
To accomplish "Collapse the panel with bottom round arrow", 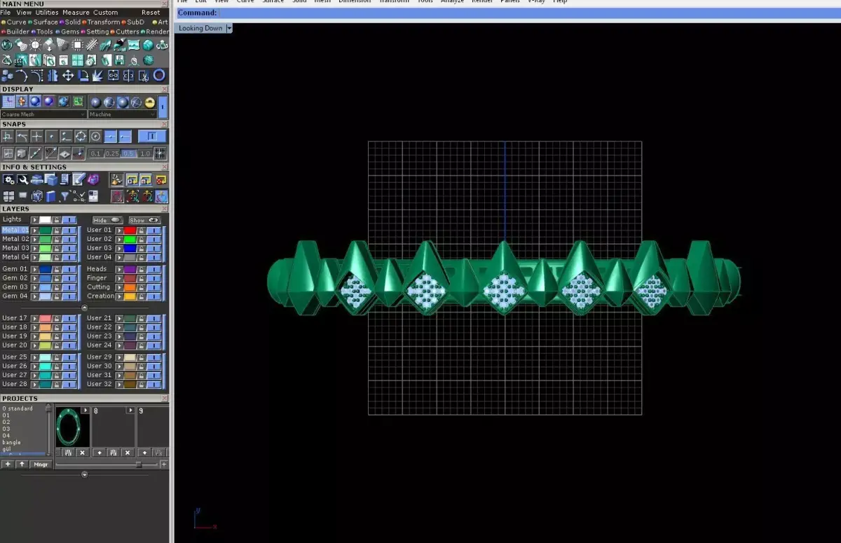I will [85, 474].
